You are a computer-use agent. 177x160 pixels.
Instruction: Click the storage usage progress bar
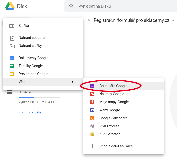tap(39, 98)
